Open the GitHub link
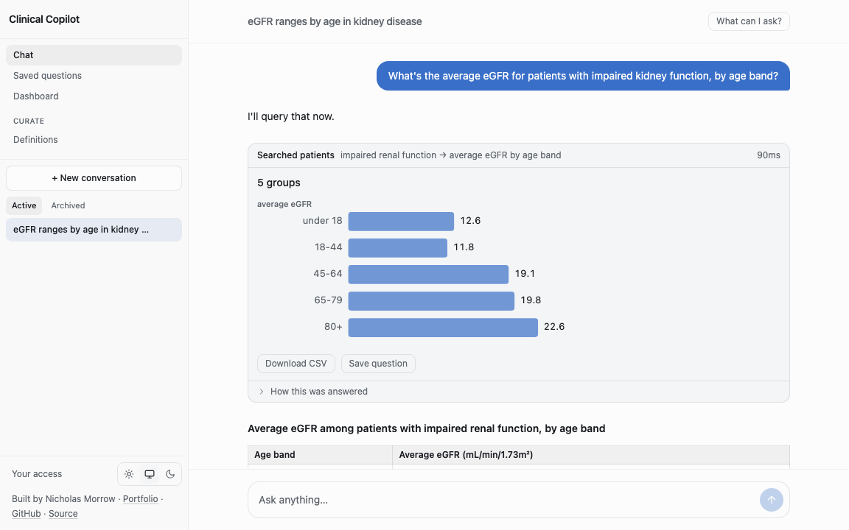Image resolution: width=849 pixels, height=530 pixels. point(26,513)
